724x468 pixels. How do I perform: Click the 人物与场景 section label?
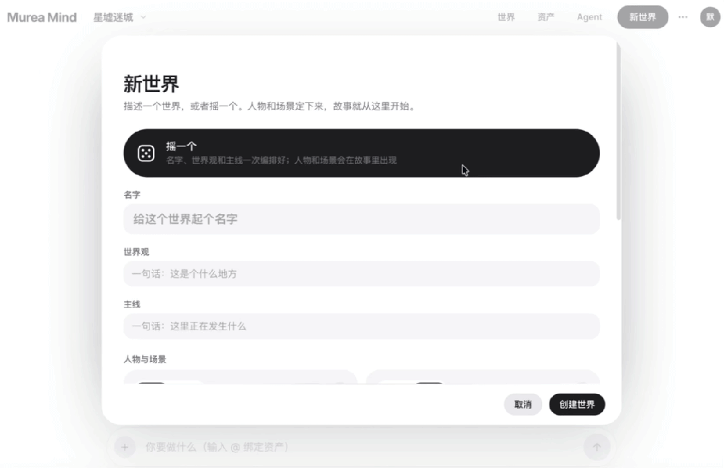[145, 359]
